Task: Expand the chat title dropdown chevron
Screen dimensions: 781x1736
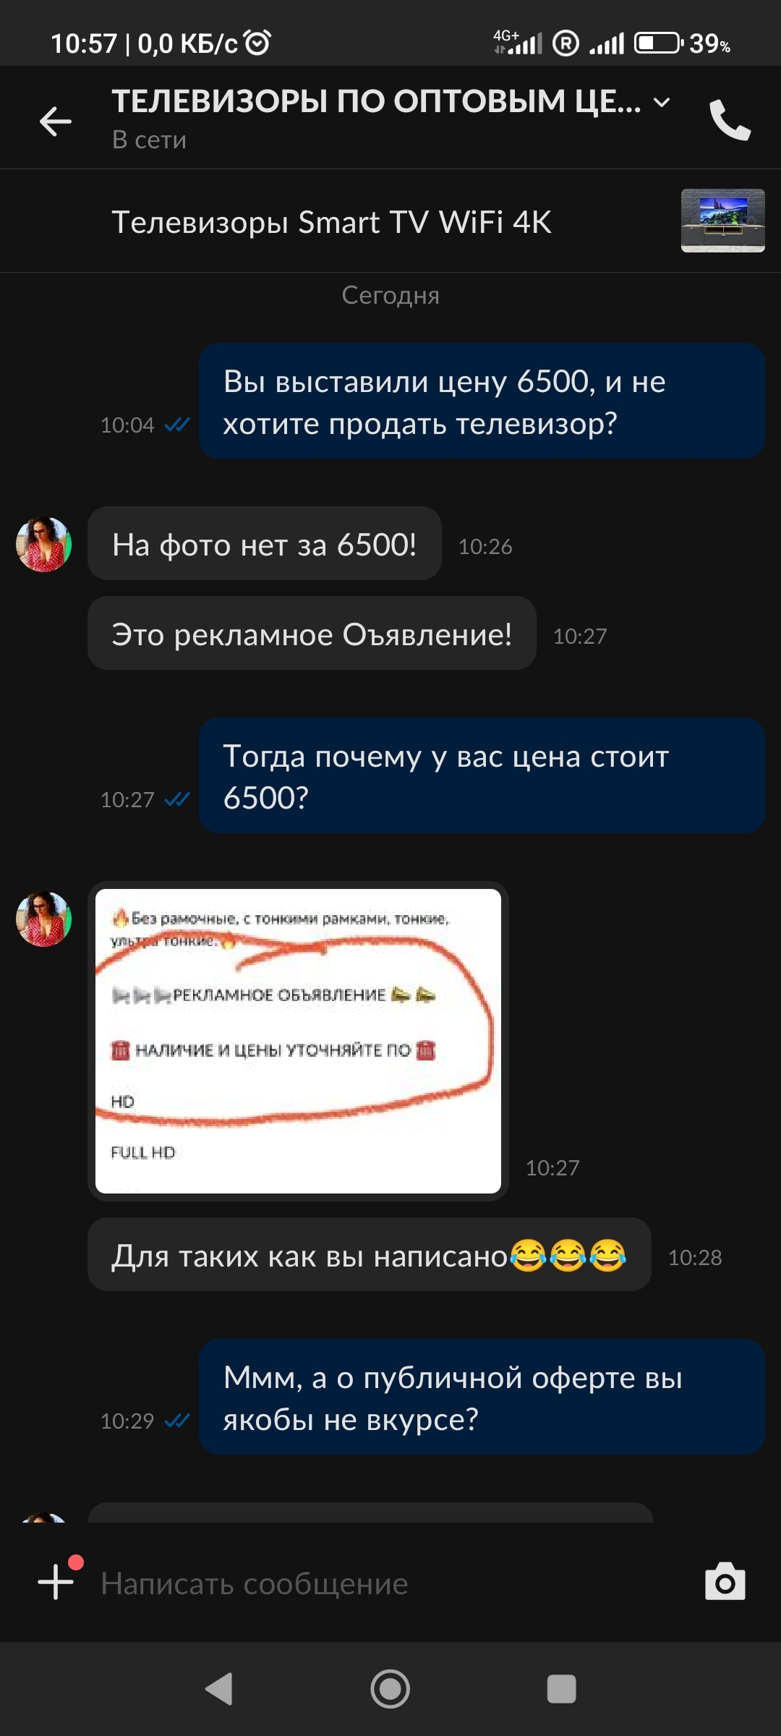Action: click(x=662, y=102)
